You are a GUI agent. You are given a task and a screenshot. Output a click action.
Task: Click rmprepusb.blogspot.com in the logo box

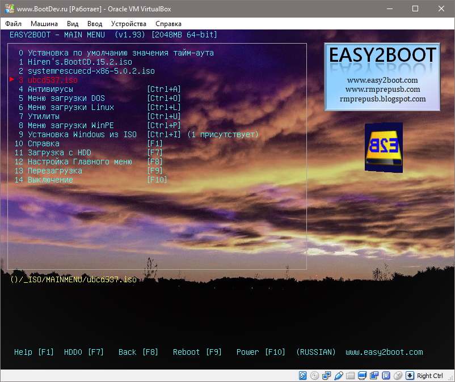(x=382, y=99)
